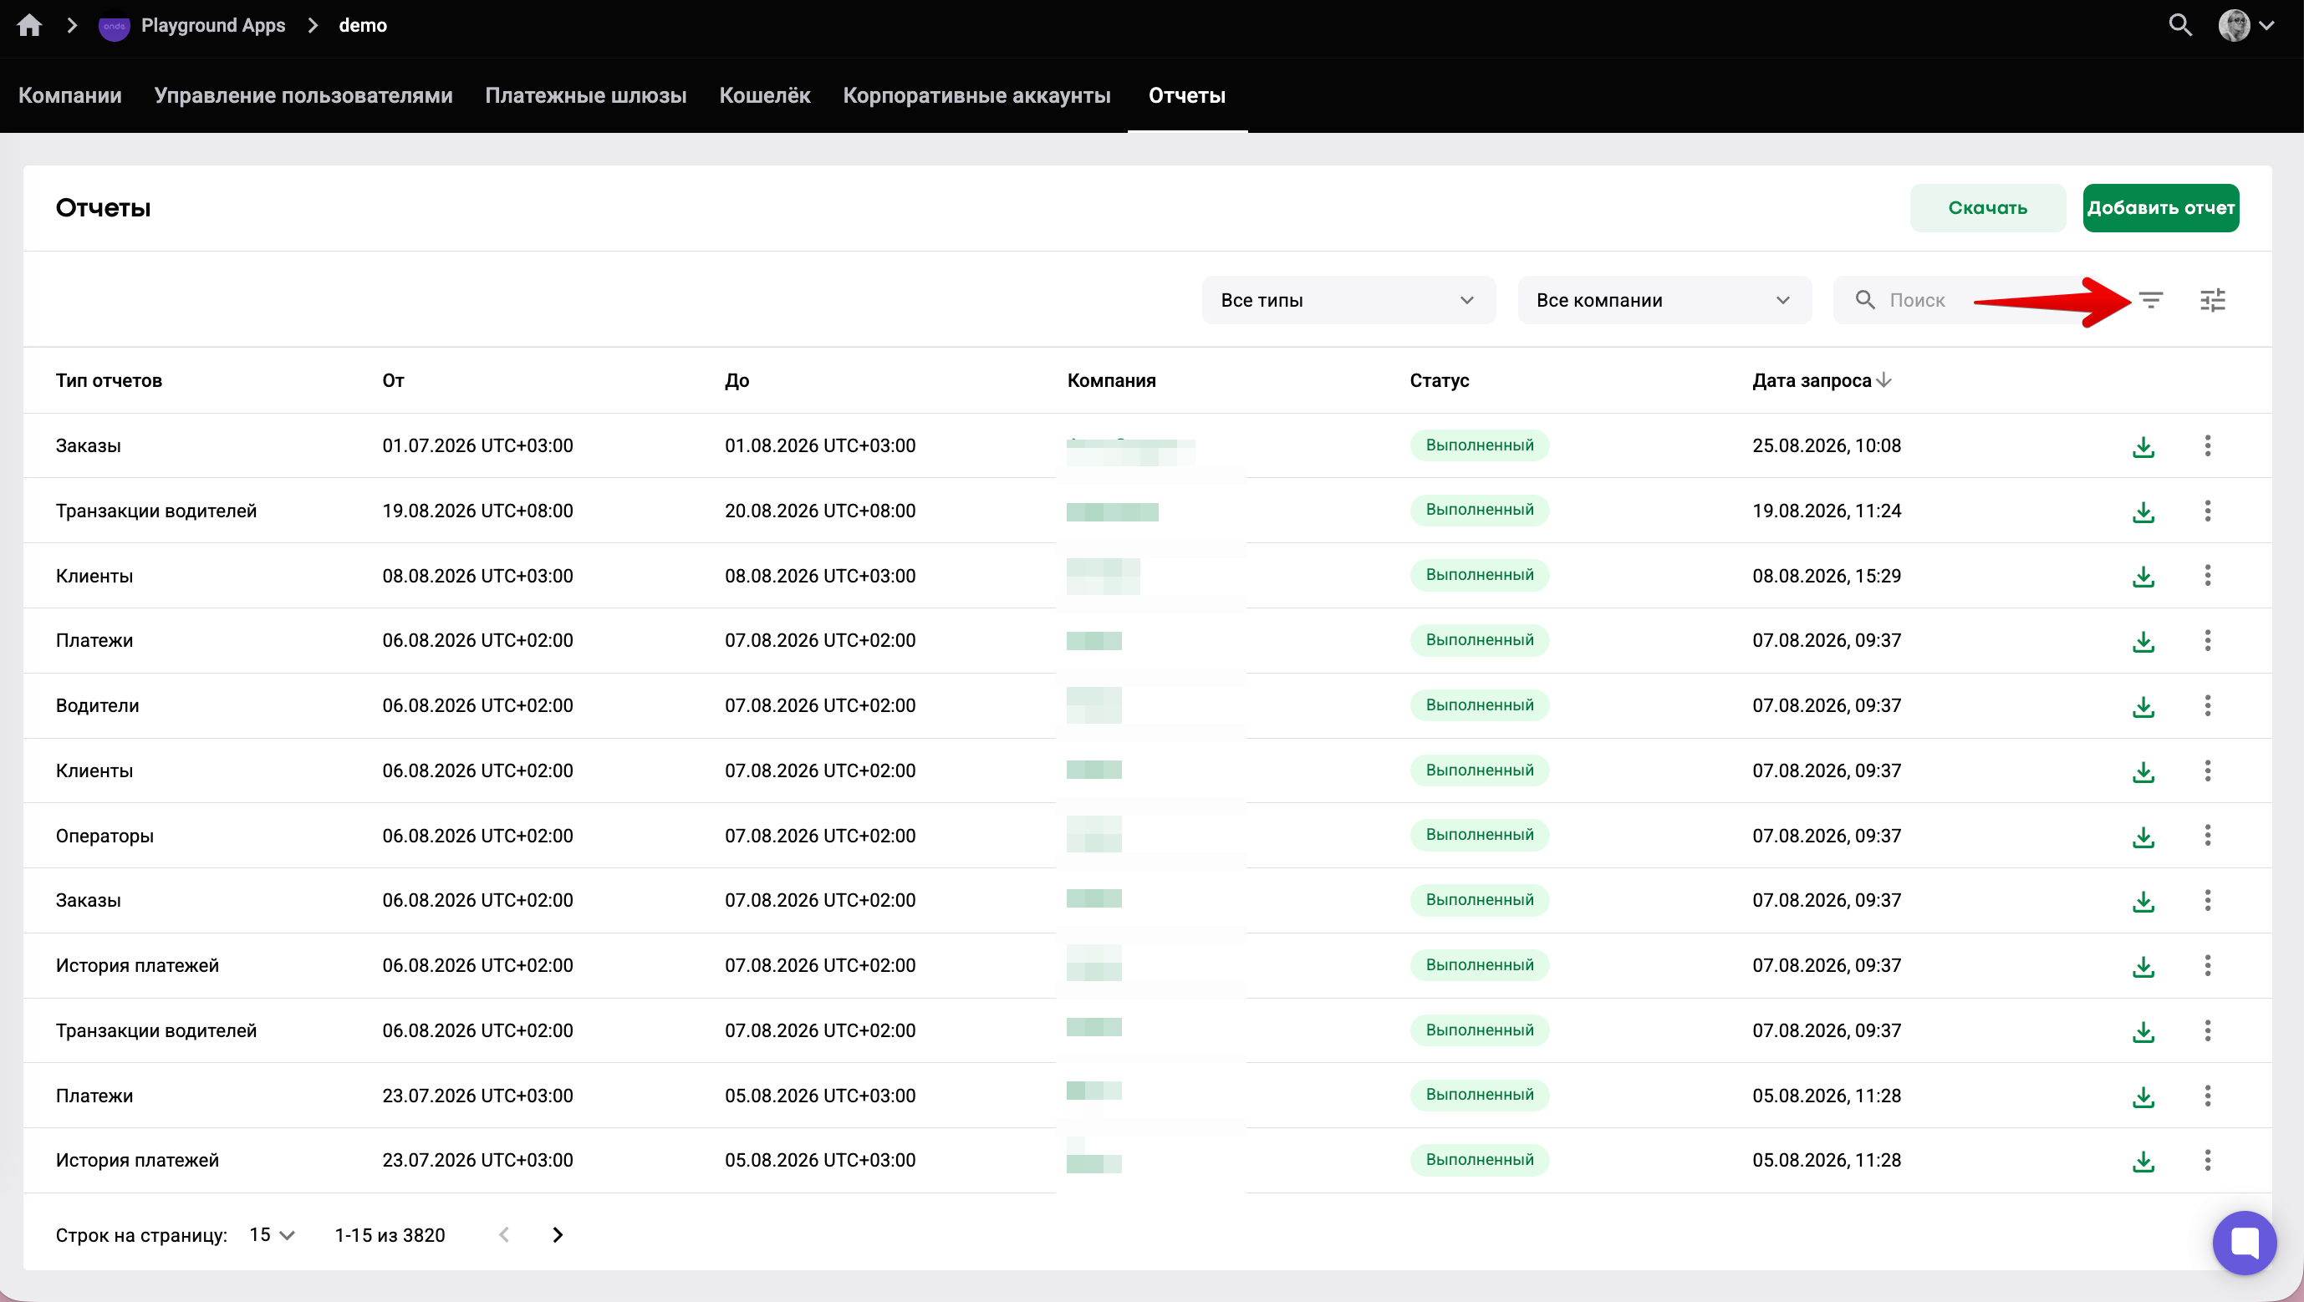The image size is (2304, 1302).
Task: Switch to Кошелёк tab
Action: click(765, 95)
